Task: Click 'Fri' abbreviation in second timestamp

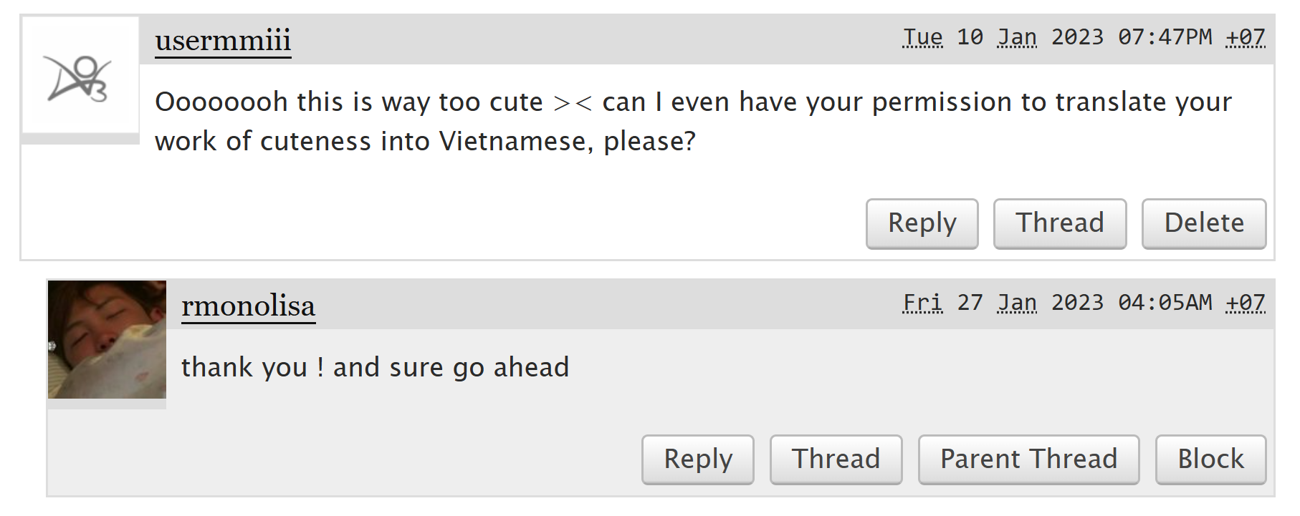Action: pos(923,303)
